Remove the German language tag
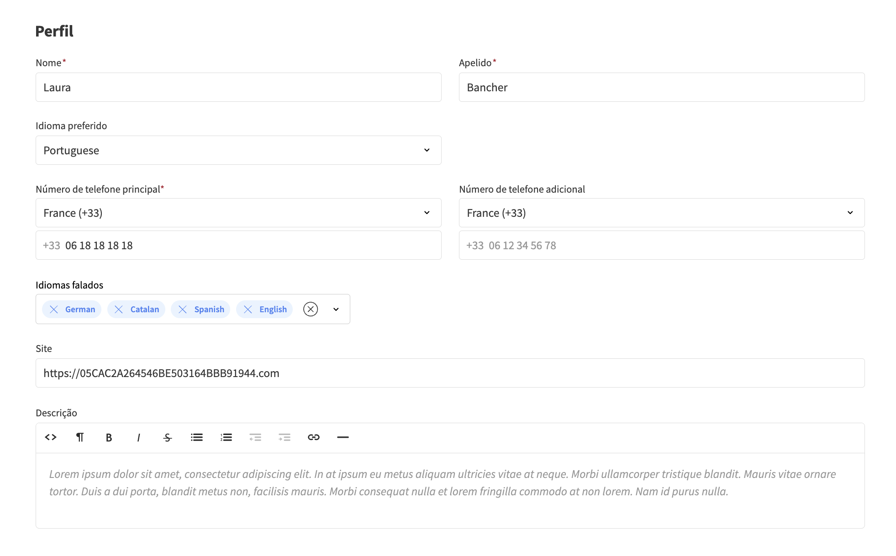896x556 pixels. (x=53, y=309)
